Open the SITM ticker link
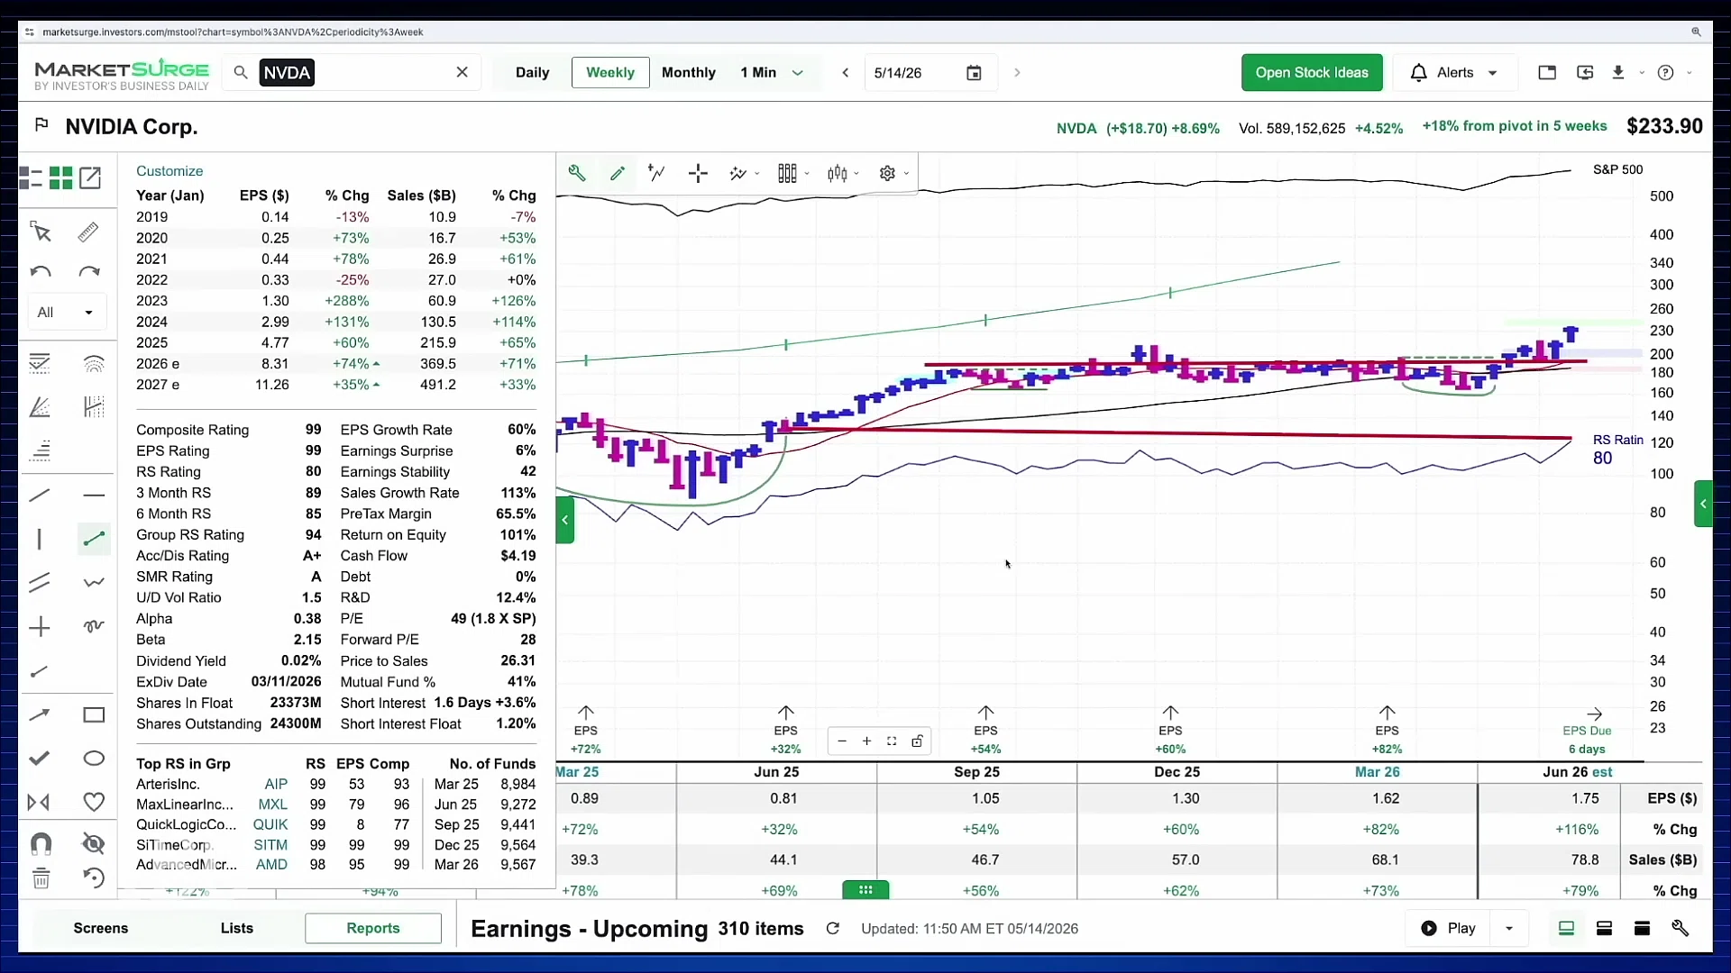This screenshot has height=973, width=1731. (x=270, y=845)
